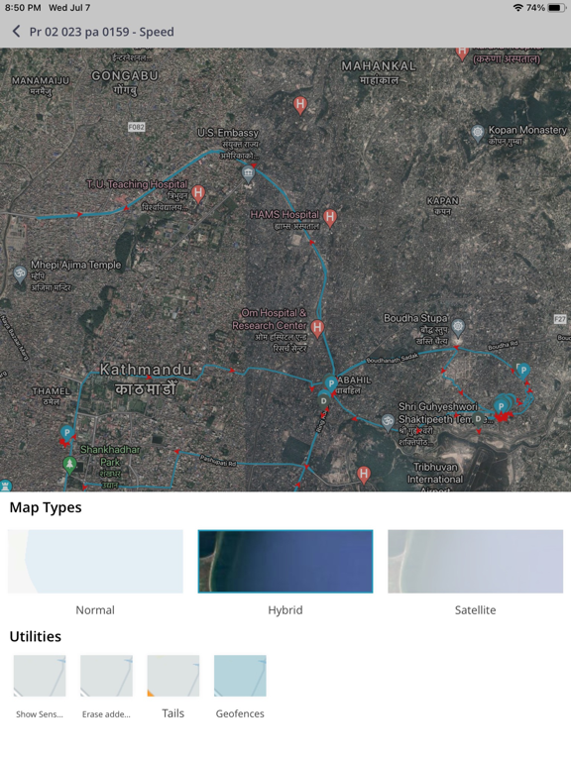Select the Satellite map type thumbnail
571x761 pixels.
476,561
